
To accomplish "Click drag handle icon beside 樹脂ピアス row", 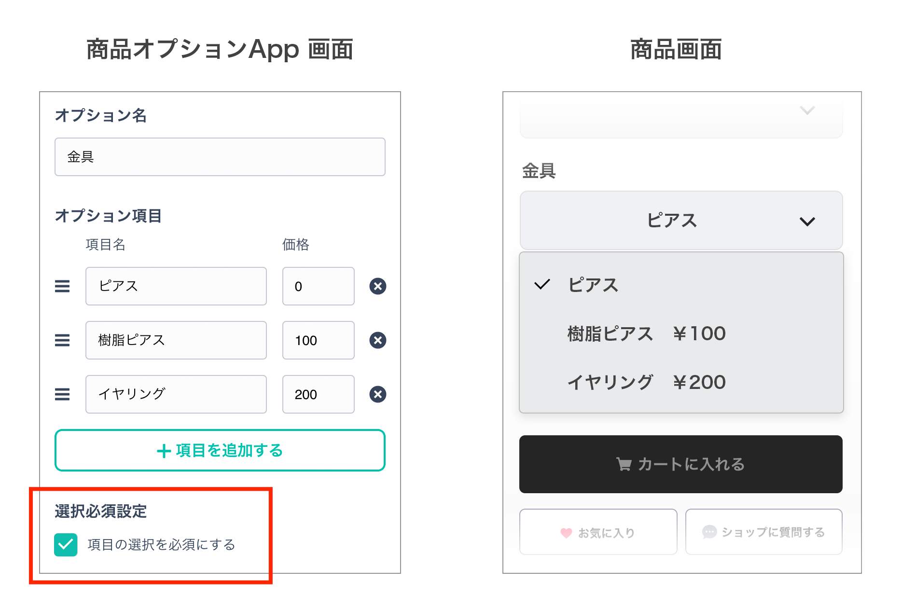I will click(62, 340).
